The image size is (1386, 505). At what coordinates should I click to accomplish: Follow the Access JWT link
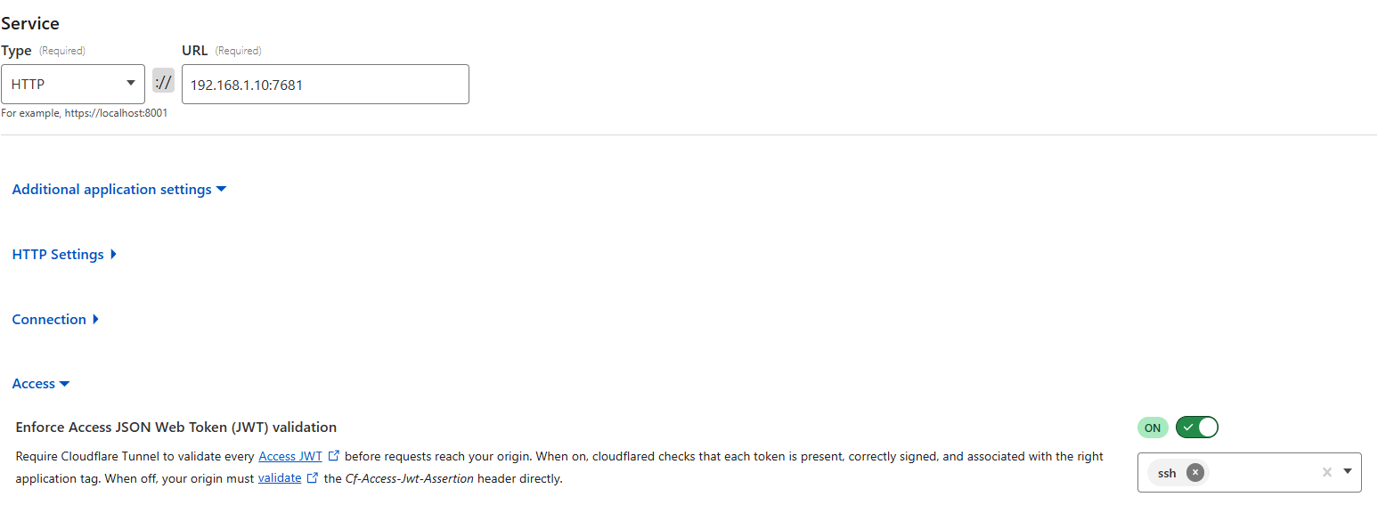coord(290,456)
